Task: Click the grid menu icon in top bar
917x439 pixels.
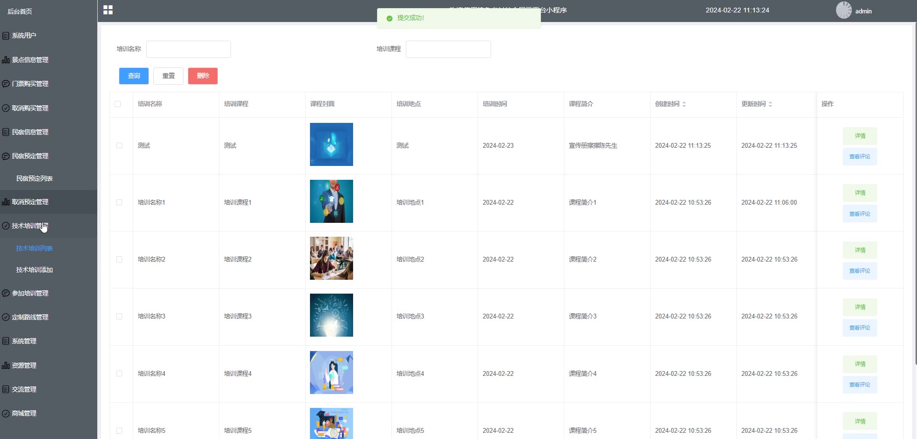Action: tap(108, 10)
